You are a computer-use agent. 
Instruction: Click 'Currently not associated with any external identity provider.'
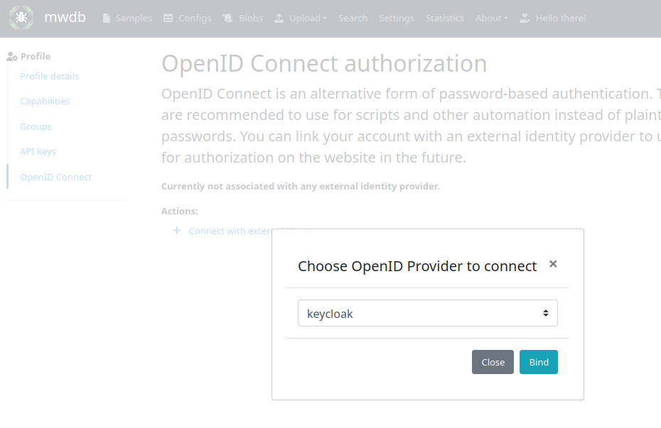click(300, 186)
